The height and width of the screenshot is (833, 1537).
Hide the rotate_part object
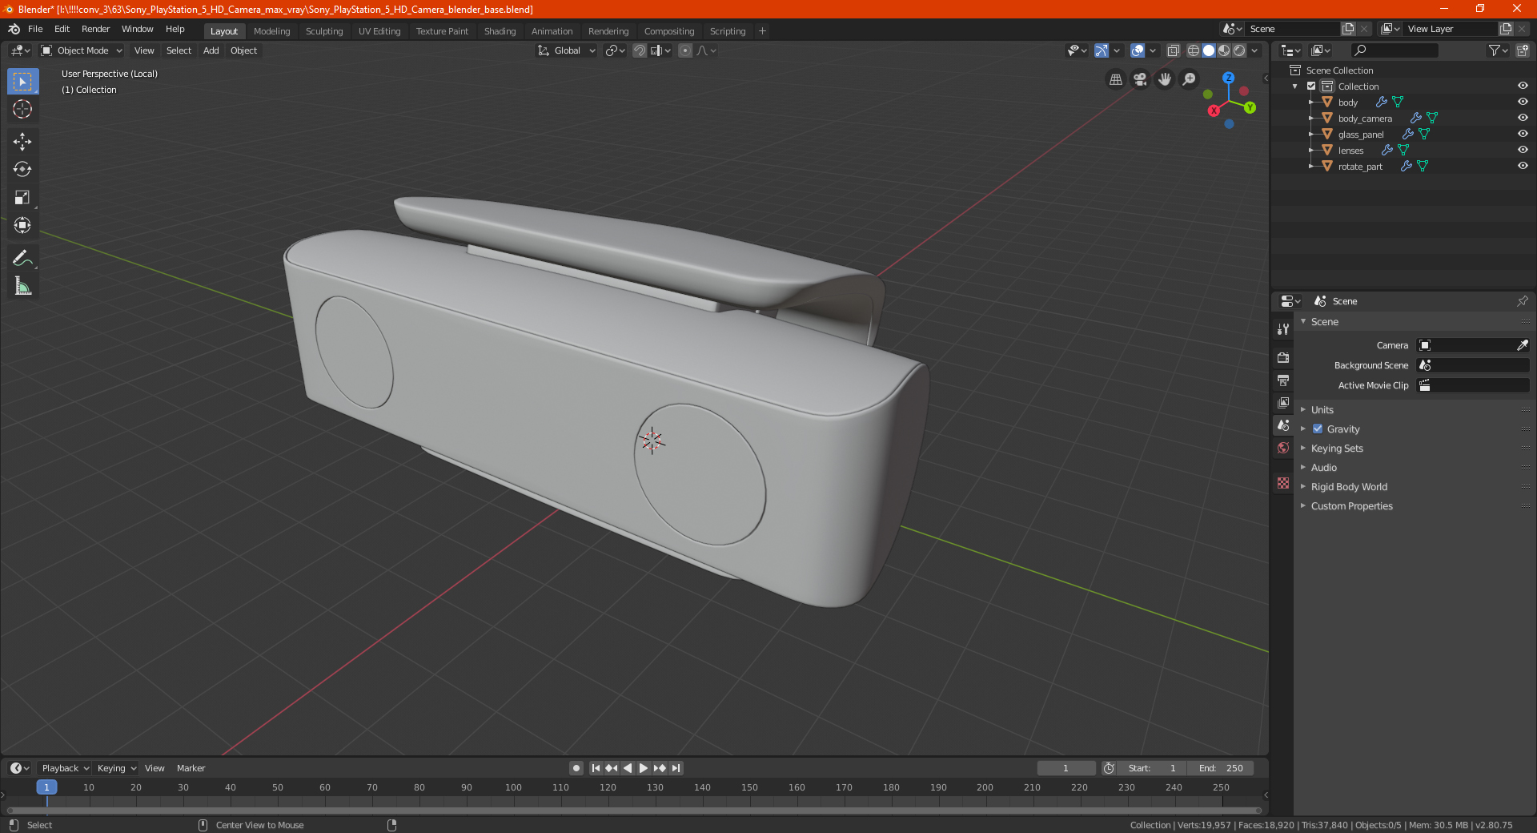(1523, 166)
